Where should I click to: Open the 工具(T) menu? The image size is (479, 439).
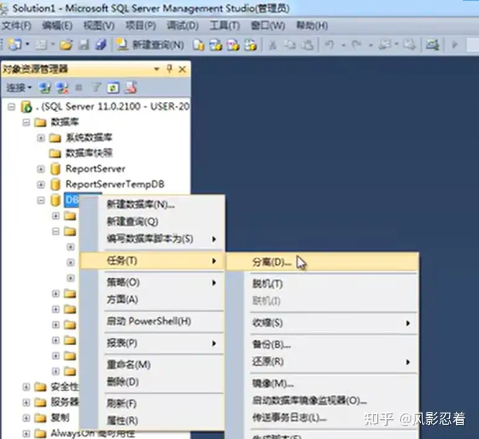coord(224,25)
